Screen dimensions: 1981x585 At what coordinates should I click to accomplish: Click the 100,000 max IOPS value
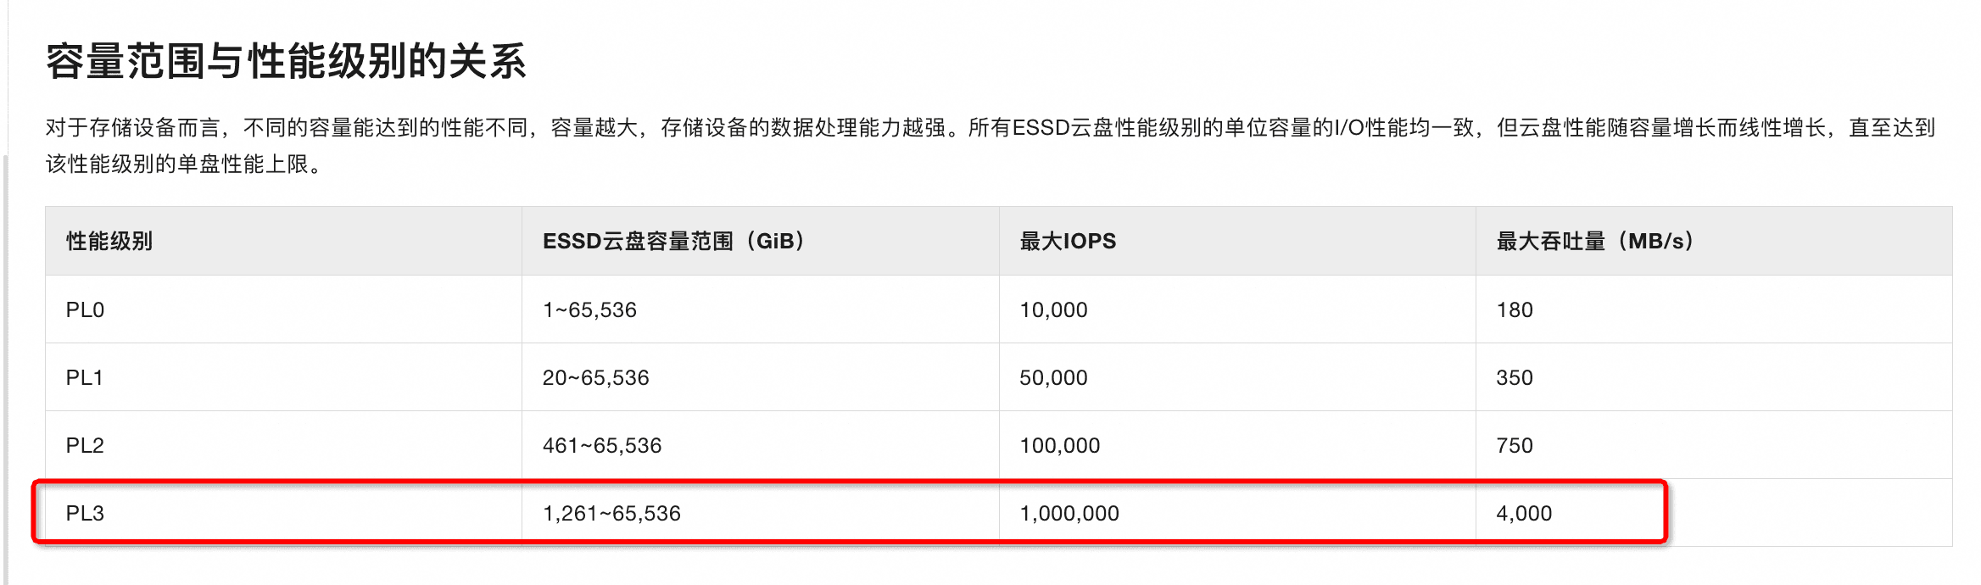click(1059, 446)
